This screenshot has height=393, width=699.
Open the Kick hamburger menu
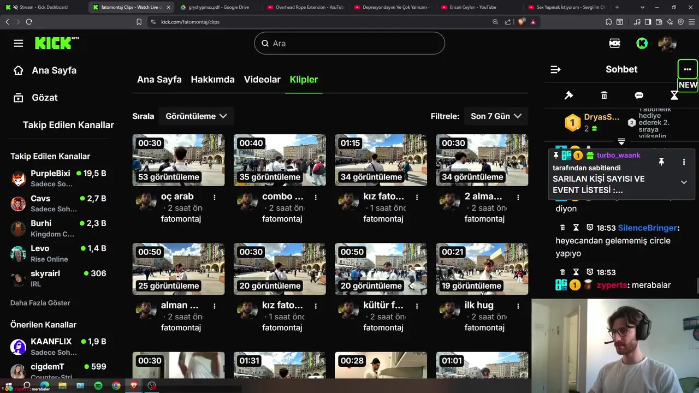[x=19, y=43]
